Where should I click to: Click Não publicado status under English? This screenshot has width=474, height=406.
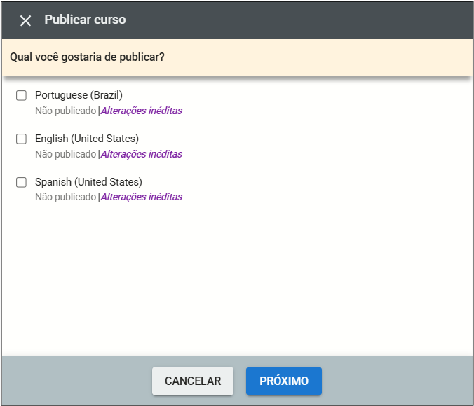(65, 154)
